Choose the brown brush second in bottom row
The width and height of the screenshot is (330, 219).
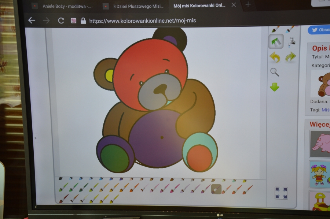pyautogui.click(x=74, y=198)
